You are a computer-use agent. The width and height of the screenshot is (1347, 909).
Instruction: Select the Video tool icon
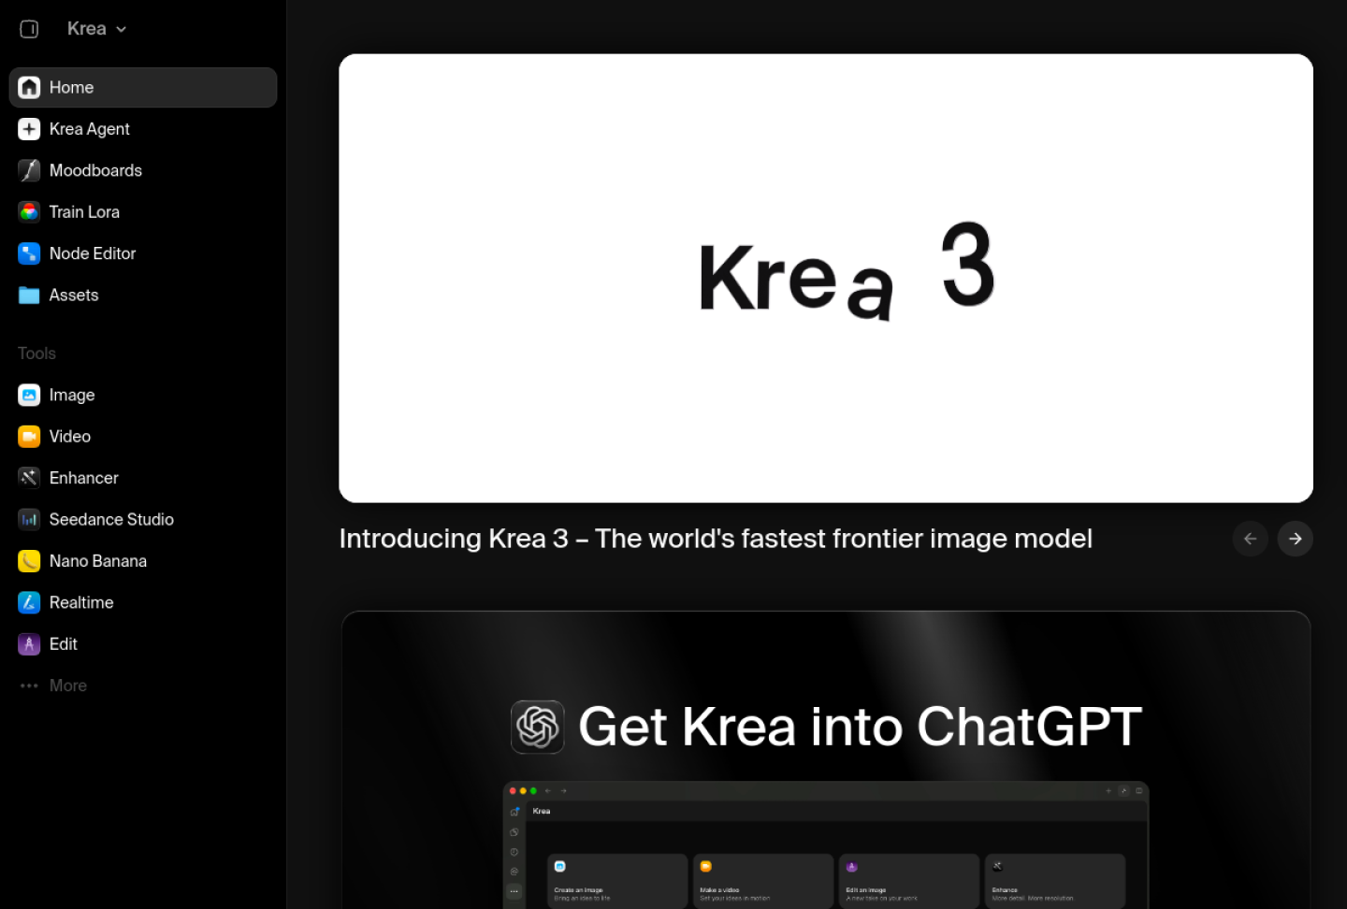tap(29, 437)
